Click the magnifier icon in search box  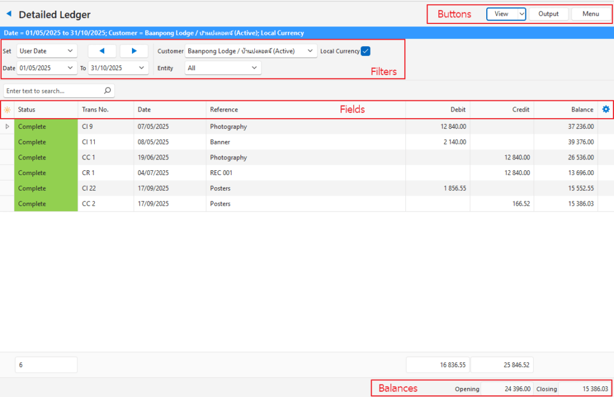click(107, 91)
